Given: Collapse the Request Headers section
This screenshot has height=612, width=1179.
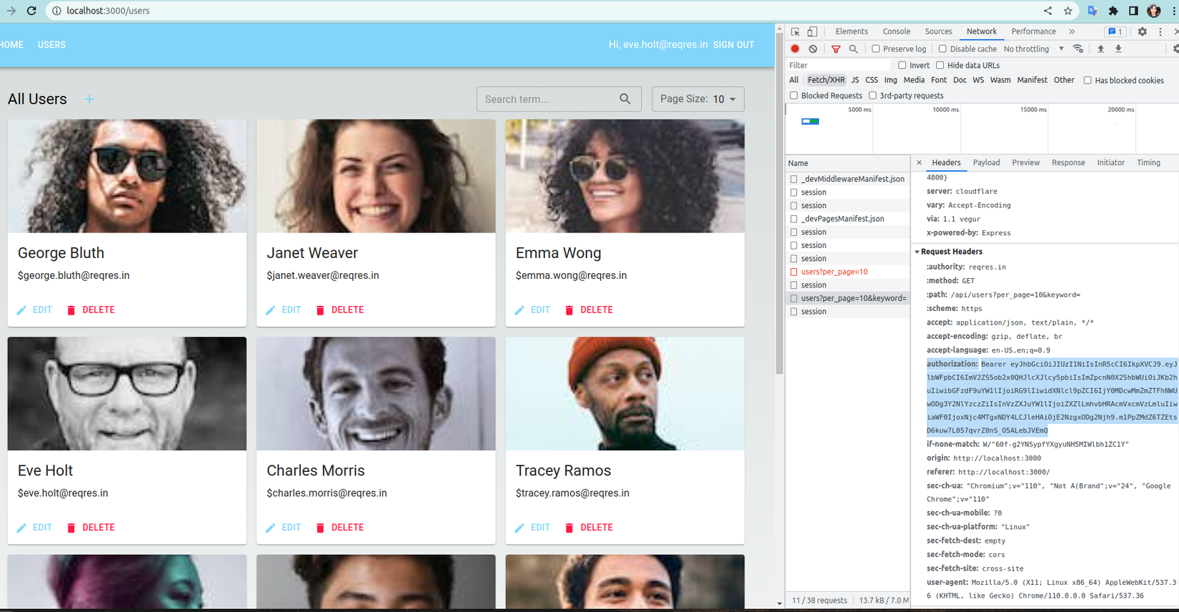Looking at the screenshot, I should [x=917, y=252].
